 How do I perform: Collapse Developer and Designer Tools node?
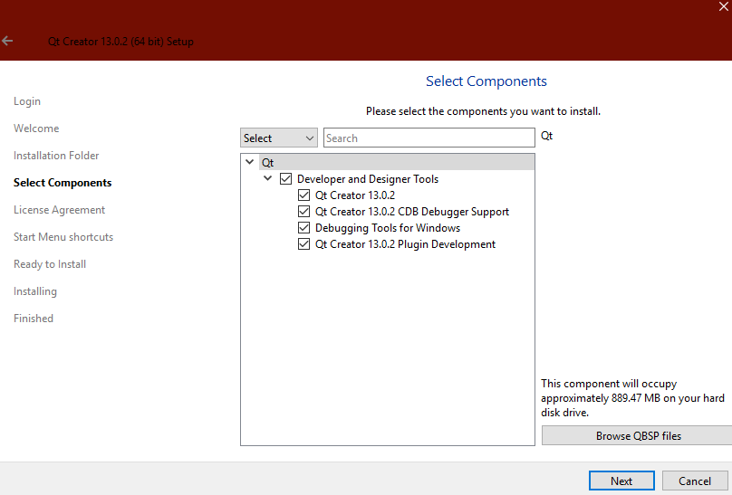268,178
